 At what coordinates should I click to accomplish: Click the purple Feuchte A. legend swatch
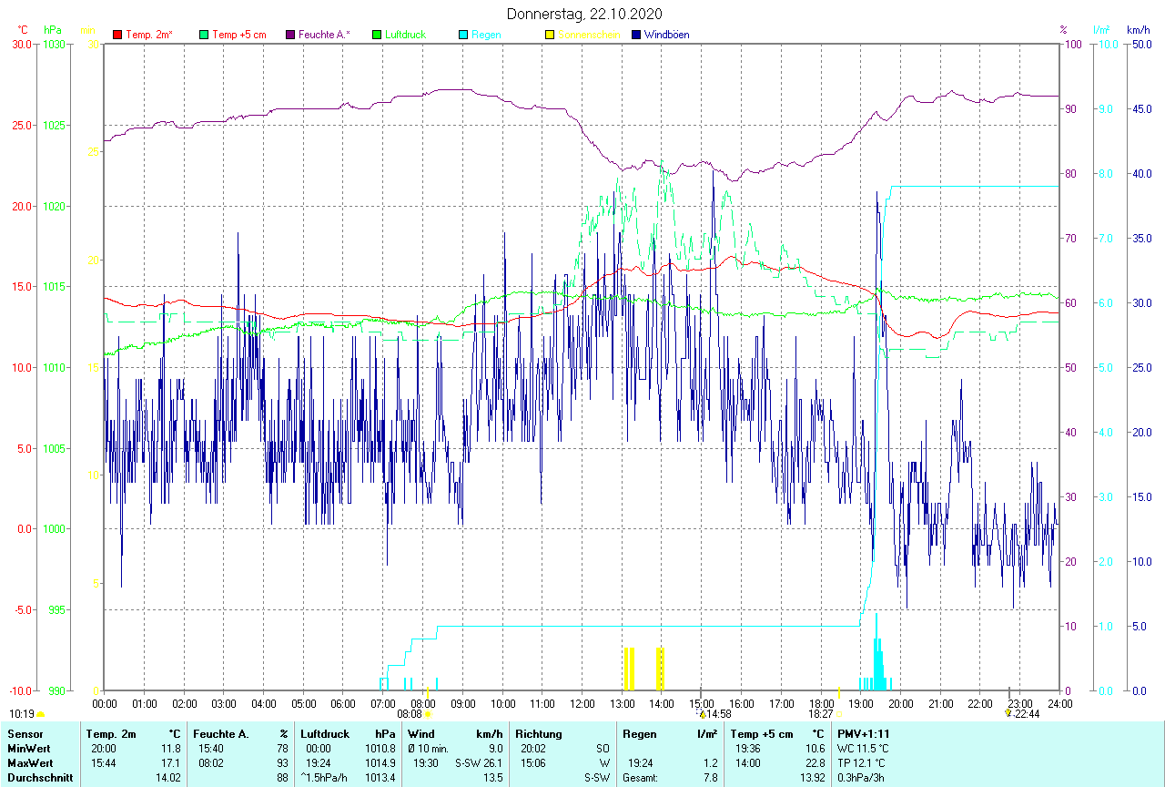coord(290,35)
